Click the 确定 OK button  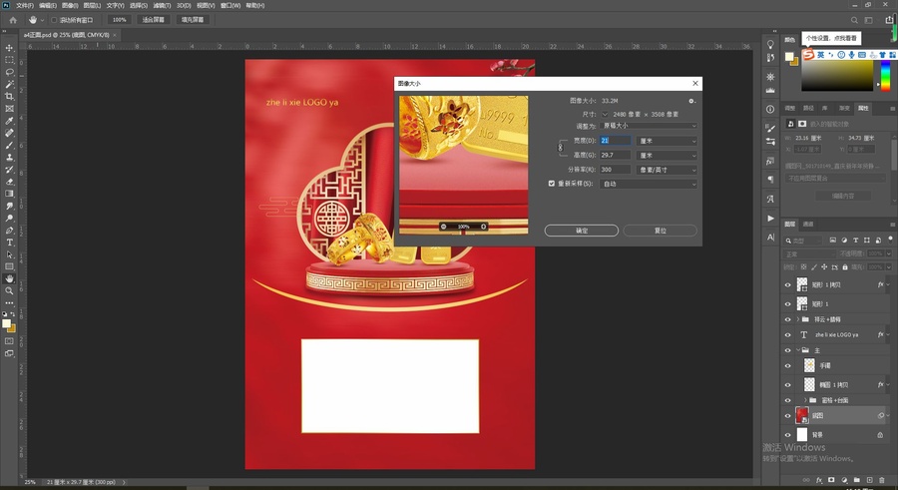pyautogui.click(x=582, y=231)
